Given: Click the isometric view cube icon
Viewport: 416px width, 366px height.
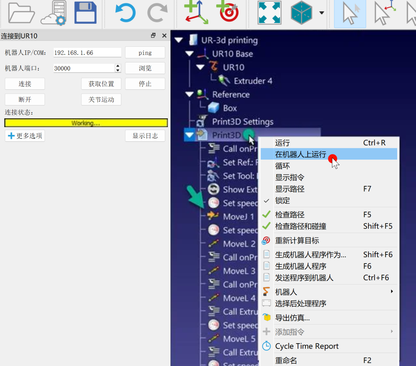Looking at the screenshot, I should pos(302,13).
